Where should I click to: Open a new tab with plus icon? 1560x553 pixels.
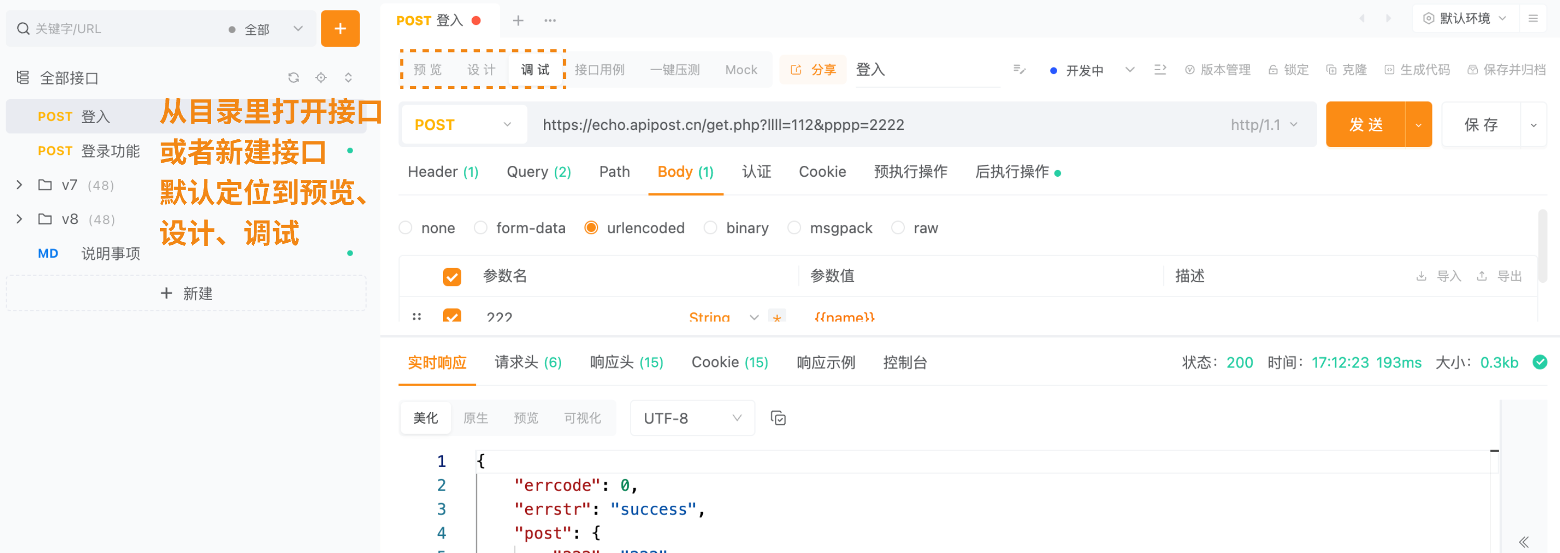coord(518,21)
